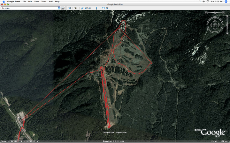230x143 pixels.
Task: Click the compass up arrow to pan north
Action: pos(215,21)
